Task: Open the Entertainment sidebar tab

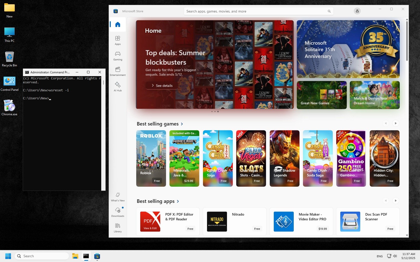Action: (117, 71)
